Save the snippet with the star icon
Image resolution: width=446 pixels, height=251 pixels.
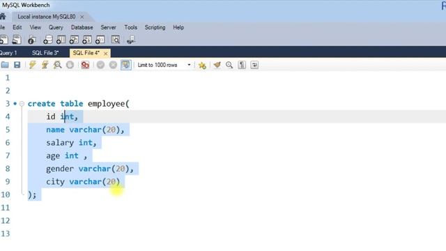[x=202, y=65]
